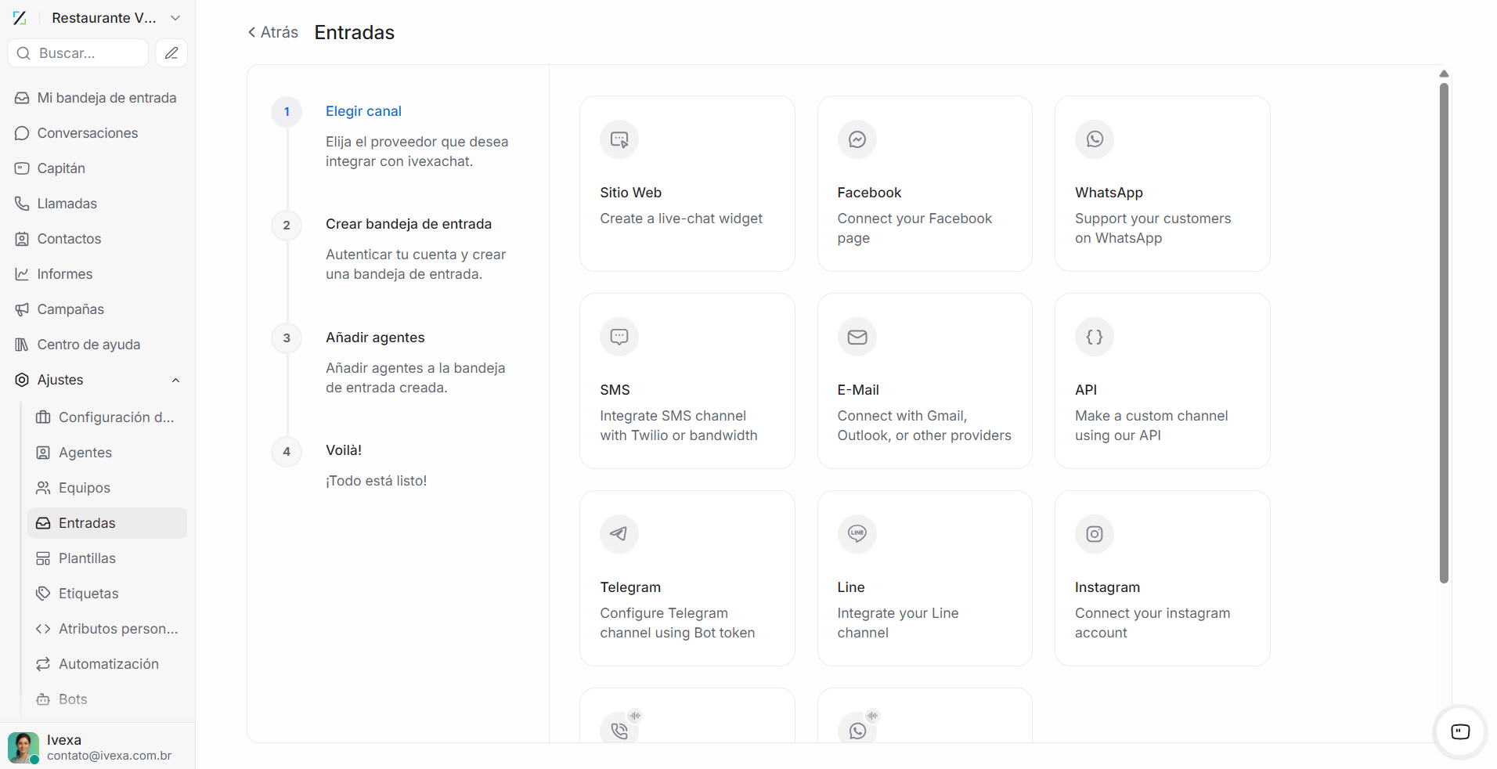Screen dimensions: 1497x769
Task: Select the API curly braces icon
Action: (1095, 337)
